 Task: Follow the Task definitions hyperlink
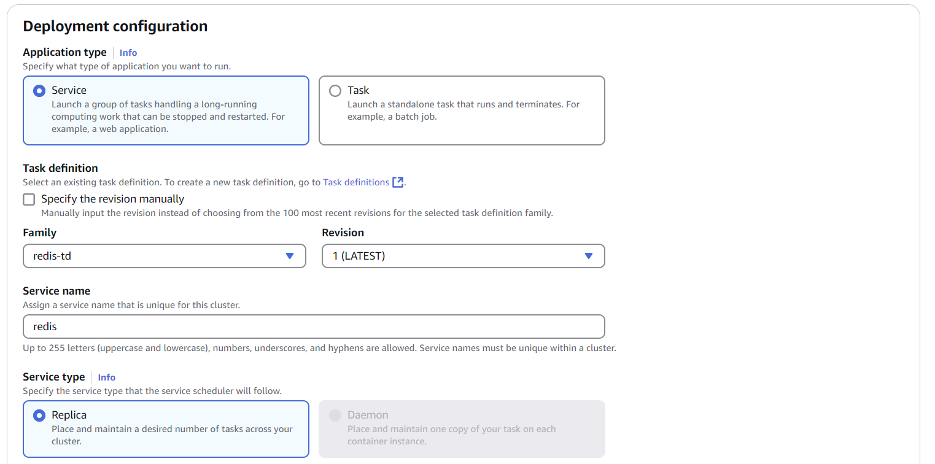coord(356,182)
